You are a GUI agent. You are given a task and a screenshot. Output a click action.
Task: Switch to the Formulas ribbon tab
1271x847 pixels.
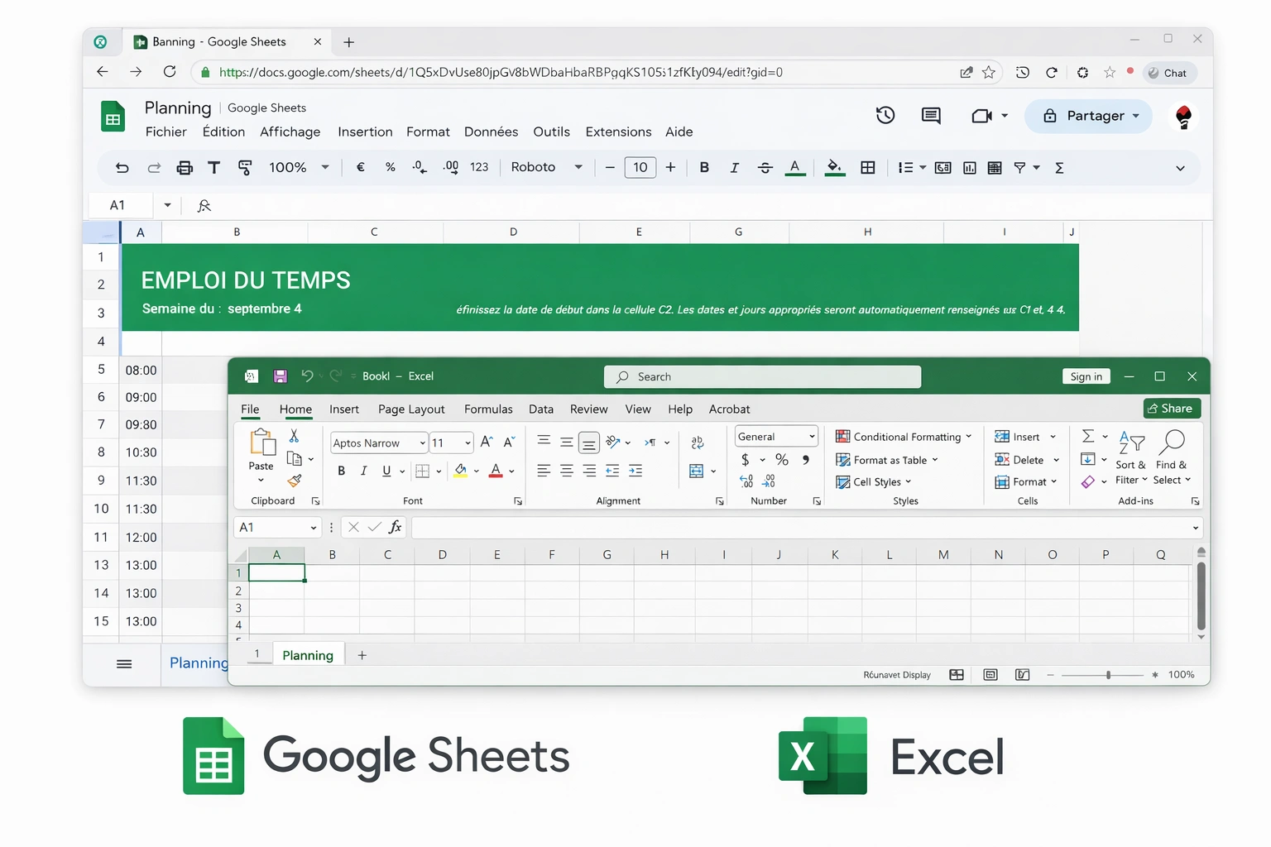point(488,409)
